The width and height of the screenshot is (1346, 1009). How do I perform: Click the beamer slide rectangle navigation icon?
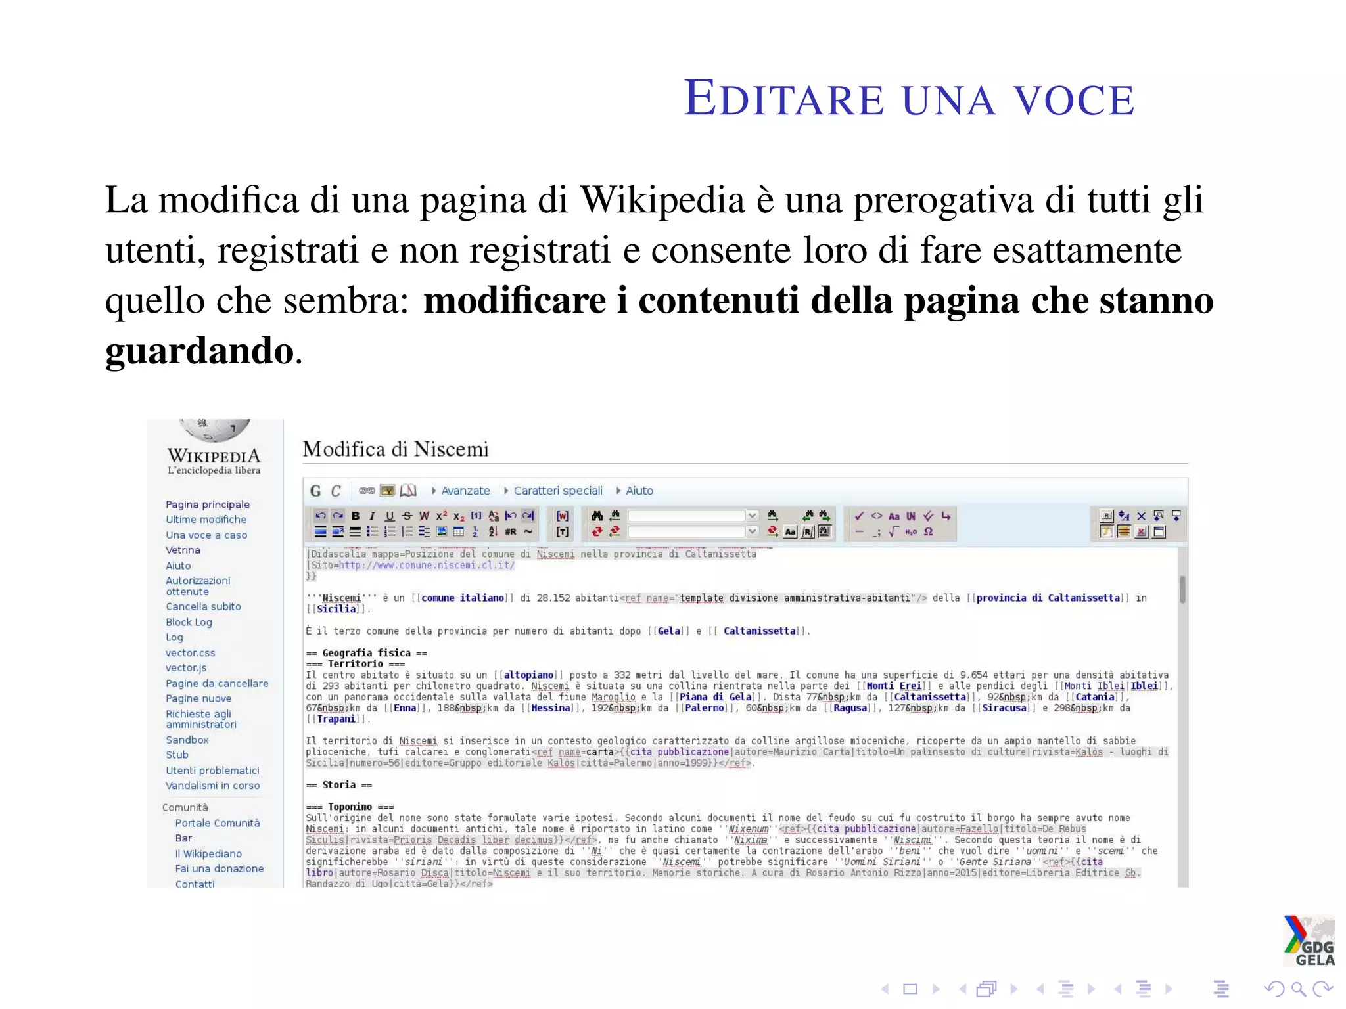click(910, 989)
